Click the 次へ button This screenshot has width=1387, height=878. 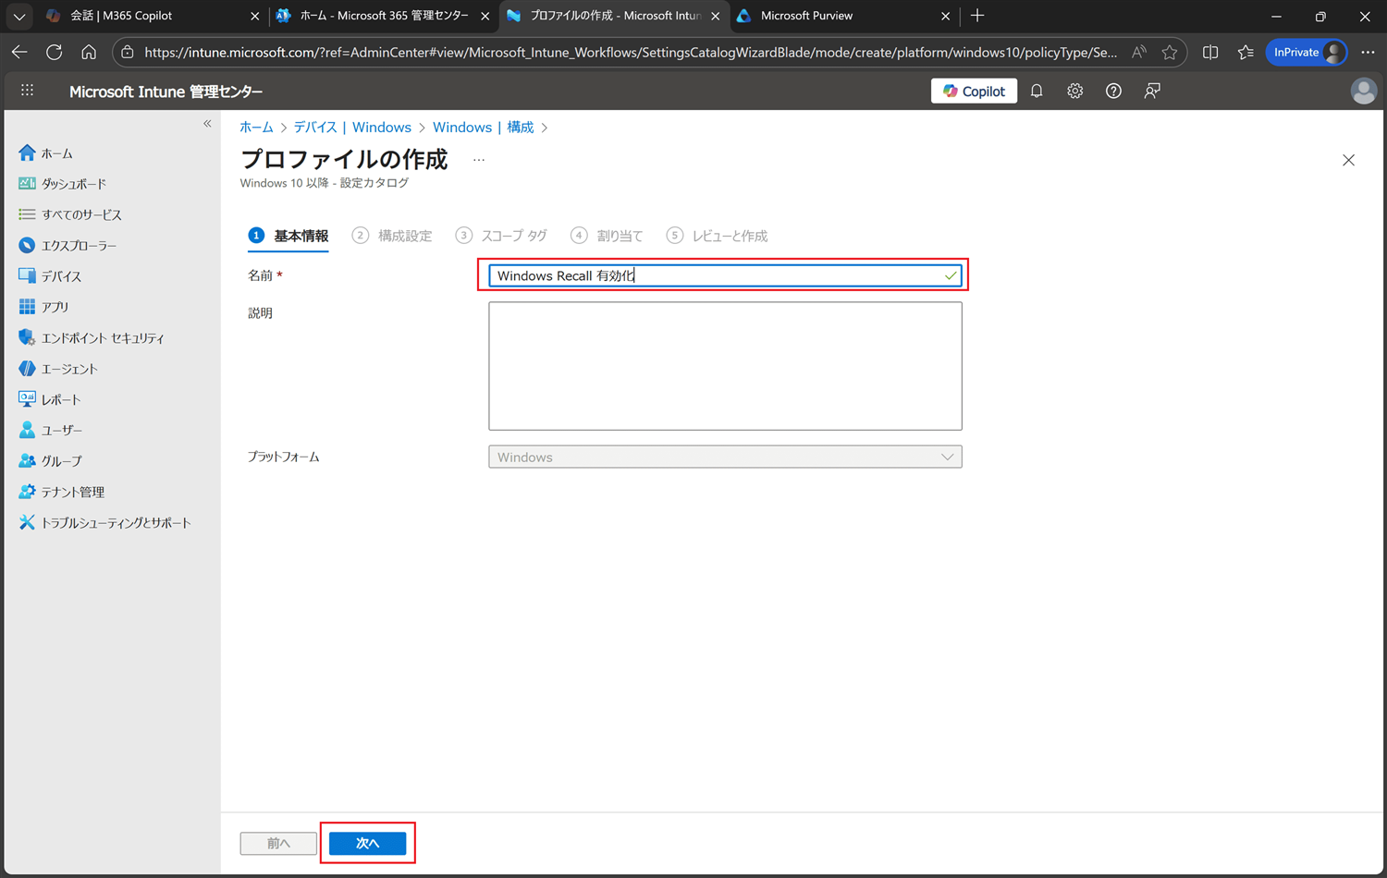pyautogui.click(x=367, y=843)
